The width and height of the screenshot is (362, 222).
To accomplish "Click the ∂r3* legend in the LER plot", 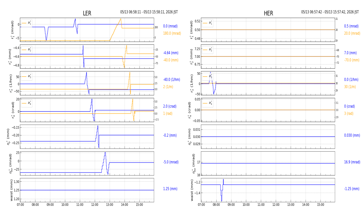I will (27, 76).
